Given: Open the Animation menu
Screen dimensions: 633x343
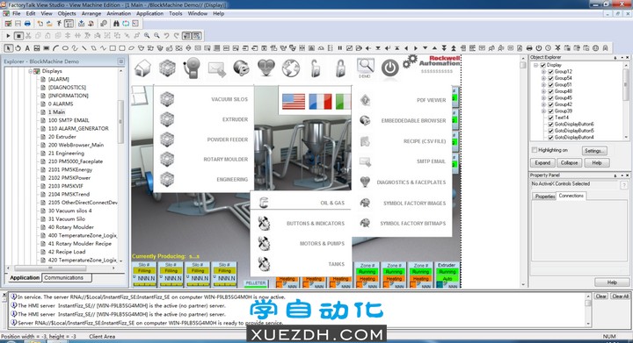Looking at the screenshot, I should coord(119,13).
